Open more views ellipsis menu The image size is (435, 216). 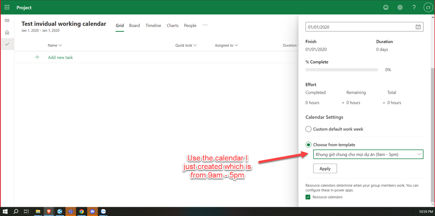(205, 25)
